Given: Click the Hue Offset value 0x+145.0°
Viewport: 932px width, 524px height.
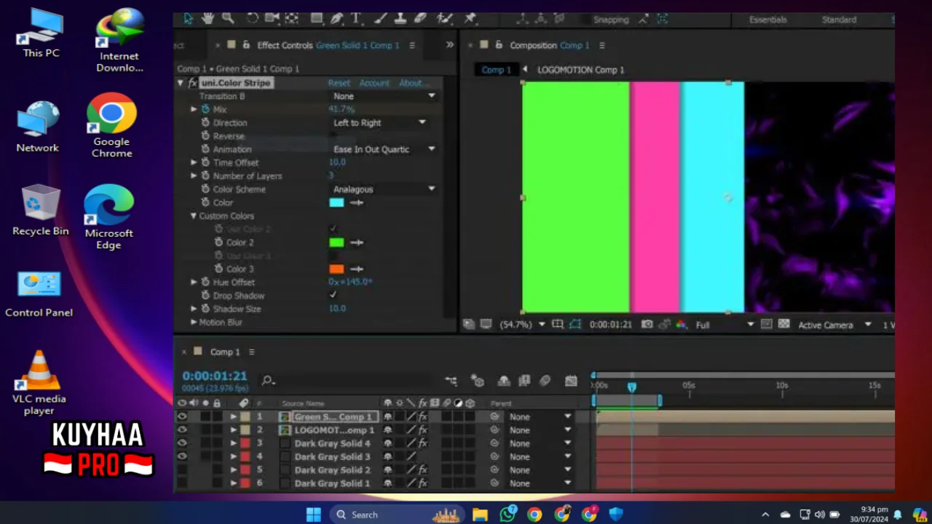Looking at the screenshot, I should tap(350, 282).
